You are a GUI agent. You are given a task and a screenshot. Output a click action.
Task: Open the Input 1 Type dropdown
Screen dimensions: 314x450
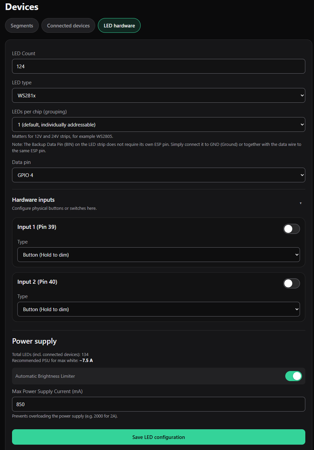[159, 255]
